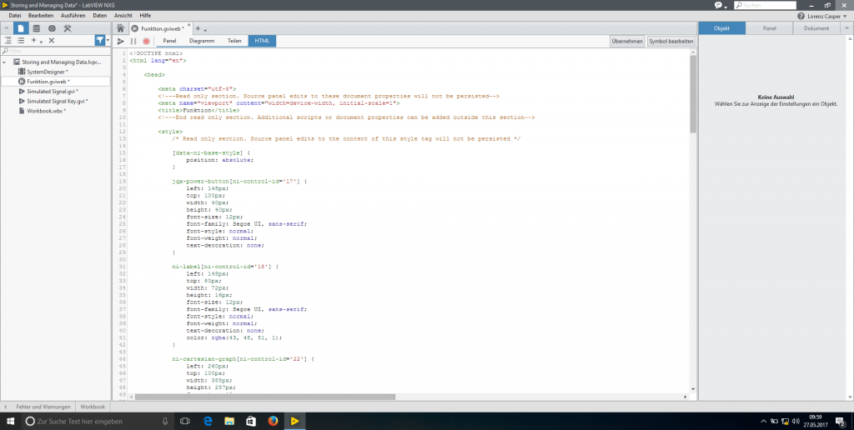Click the expand all tree icon
The width and height of the screenshot is (854, 430).
tap(8, 40)
